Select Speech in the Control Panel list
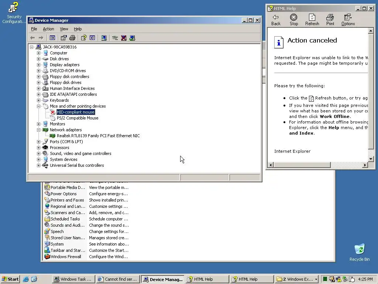Viewport: 378px width, 284px height. click(57, 231)
